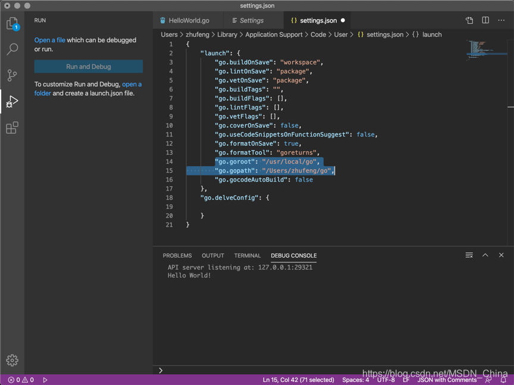This screenshot has height=385, width=514.
Task: Click 'Library' breadcrumb segment
Action: coord(227,35)
